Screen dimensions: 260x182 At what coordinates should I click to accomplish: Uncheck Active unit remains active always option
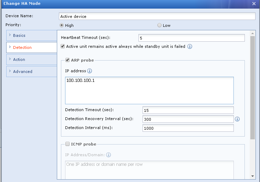coord(63,46)
